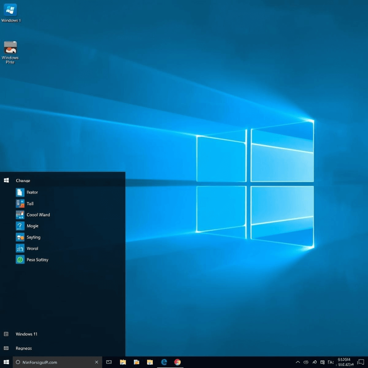
Task: Open Microsoft Edge from the taskbar
Action: (164, 362)
